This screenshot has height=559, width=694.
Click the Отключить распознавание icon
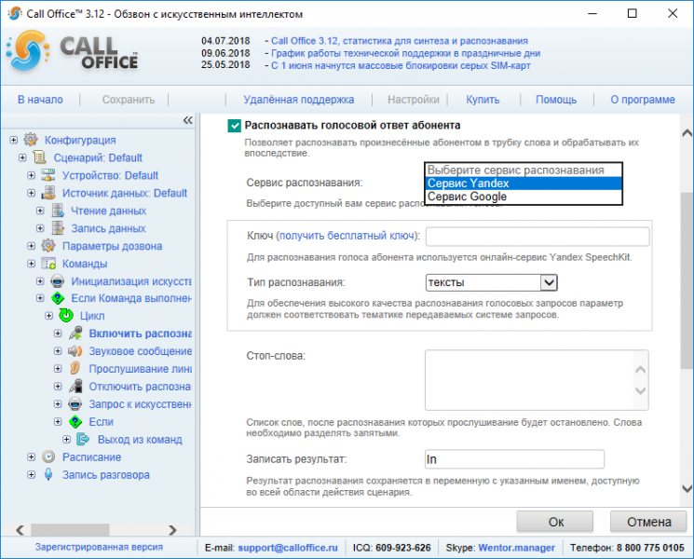click(x=75, y=387)
